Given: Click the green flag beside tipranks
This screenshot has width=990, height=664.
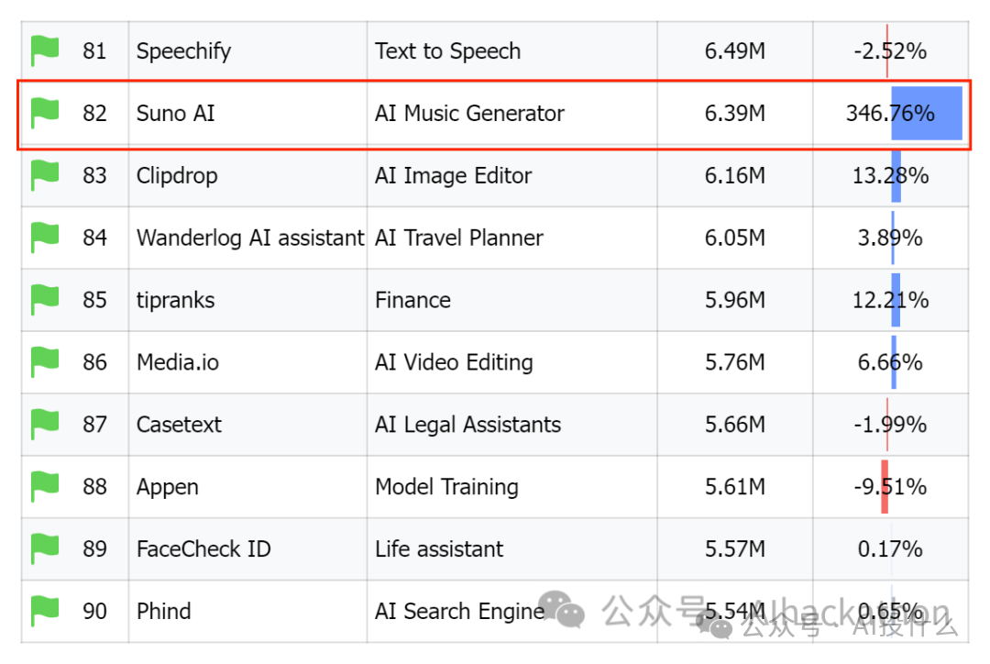Looking at the screenshot, I should (x=45, y=300).
